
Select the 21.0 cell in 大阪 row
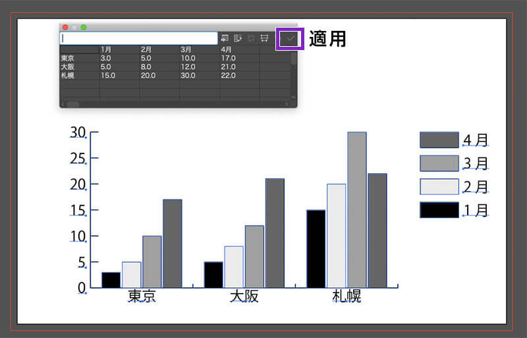(x=240, y=67)
